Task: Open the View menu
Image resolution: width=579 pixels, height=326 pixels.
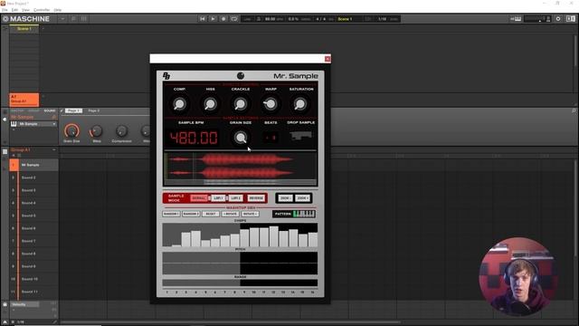Action: pos(25,10)
